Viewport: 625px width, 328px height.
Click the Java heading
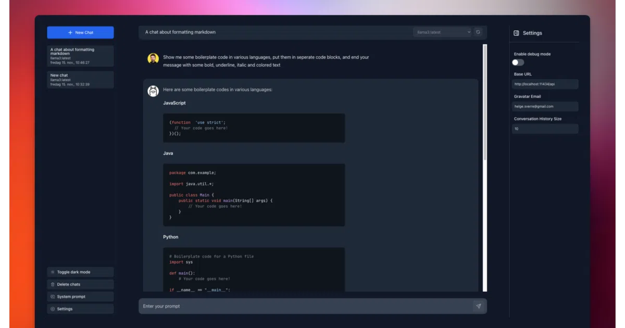tap(168, 154)
